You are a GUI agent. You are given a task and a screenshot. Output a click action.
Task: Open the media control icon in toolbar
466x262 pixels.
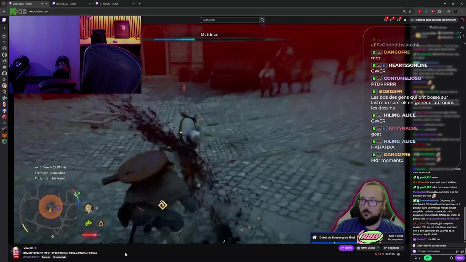(449, 11)
